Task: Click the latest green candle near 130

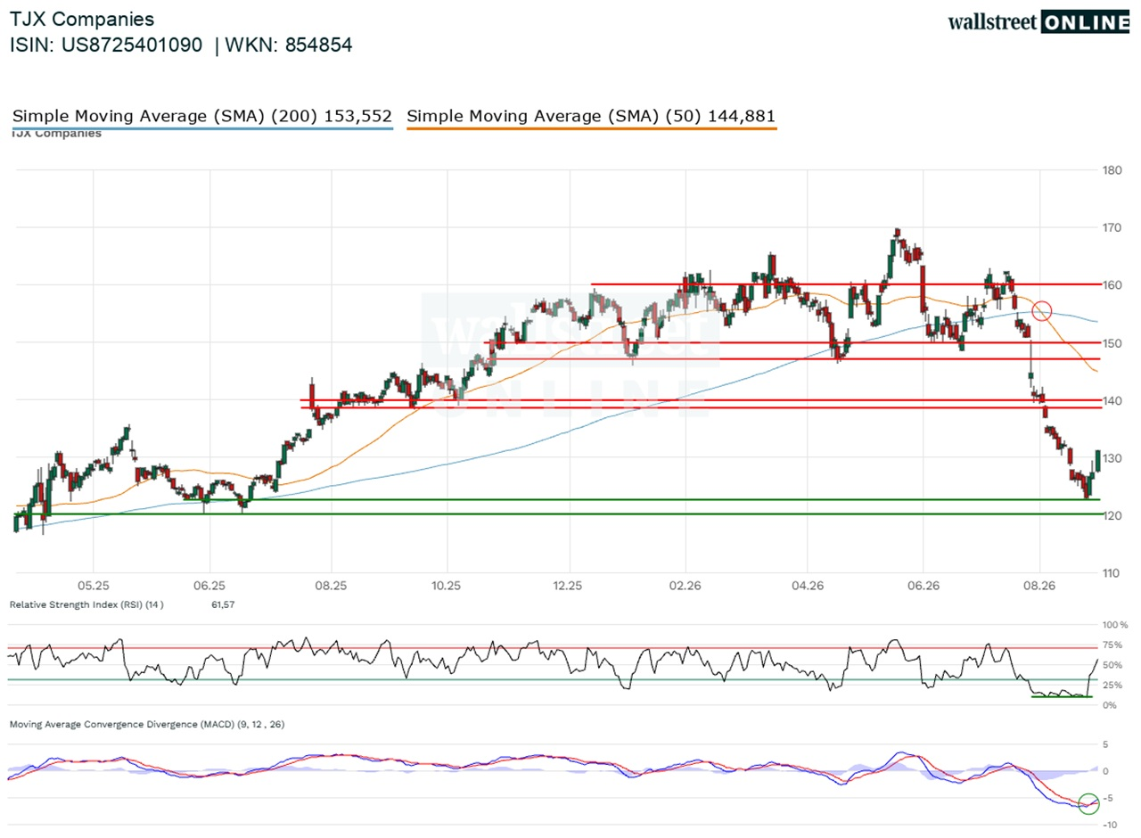Action: [x=1097, y=461]
